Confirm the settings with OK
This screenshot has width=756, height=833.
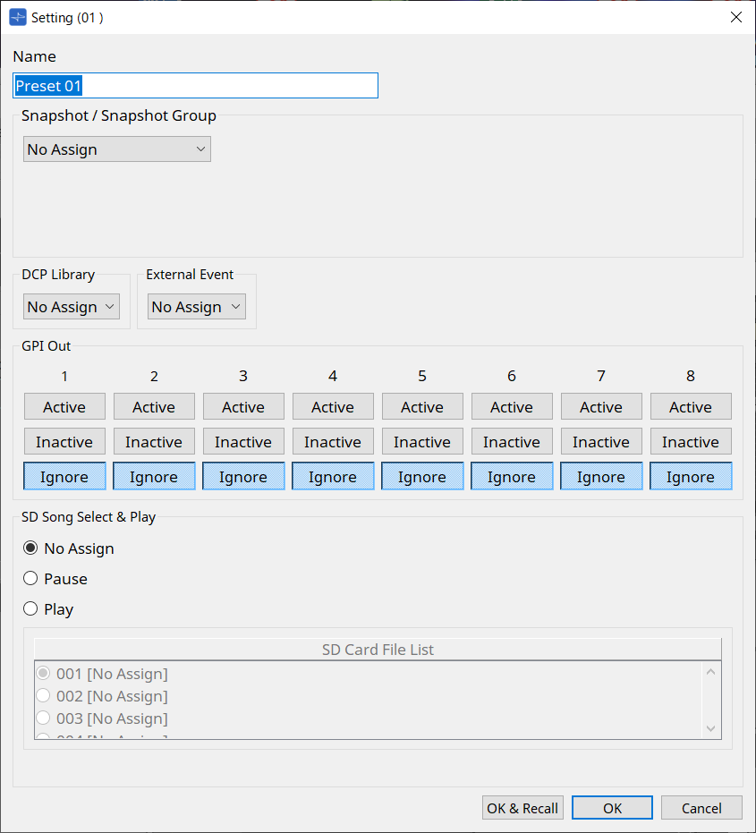coord(612,807)
